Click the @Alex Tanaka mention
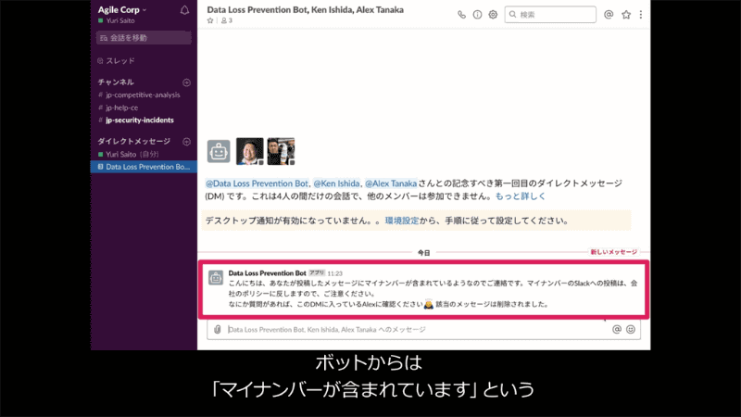 coord(391,183)
